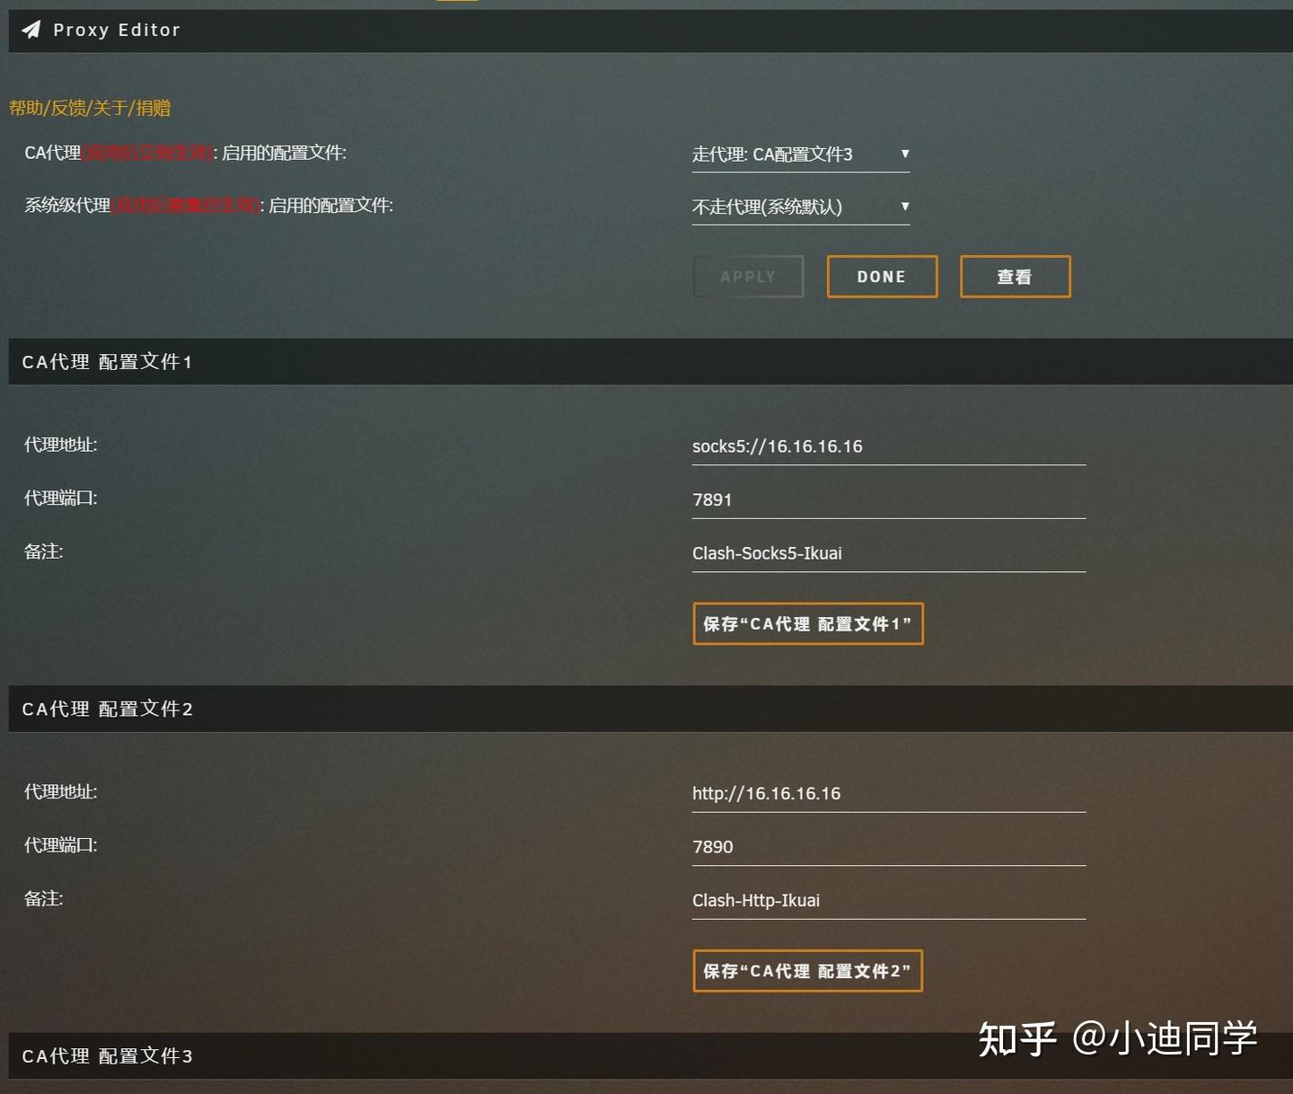Select the http://16.16.16.16 proxy address field
Image resolution: width=1293 pixels, height=1094 pixels.
point(888,793)
